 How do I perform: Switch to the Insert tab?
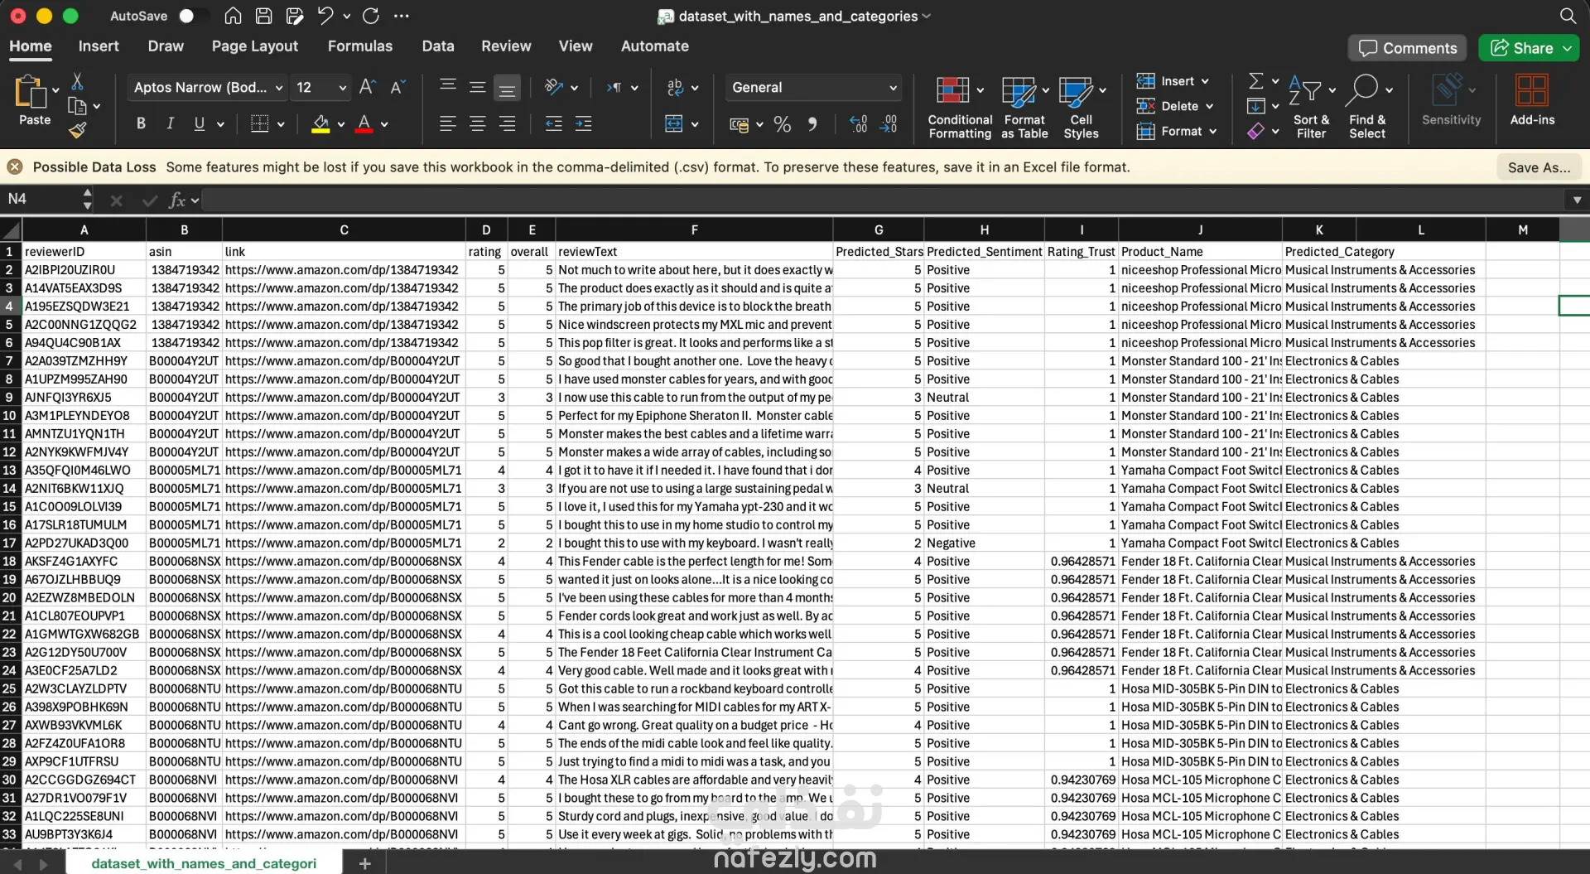99,46
